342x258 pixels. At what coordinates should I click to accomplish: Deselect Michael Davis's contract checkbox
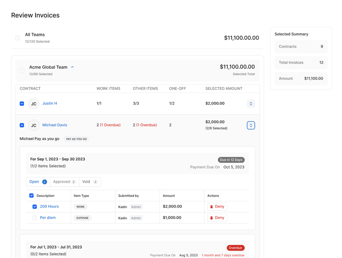[22, 126]
